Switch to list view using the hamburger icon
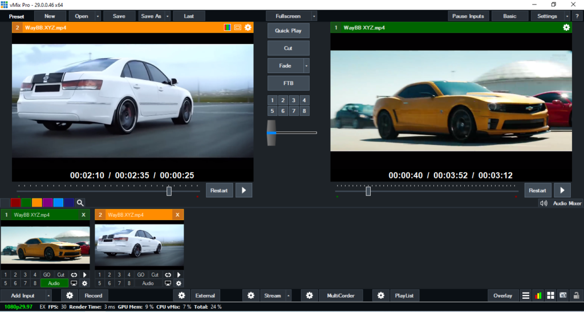 pyautogui.click(x=526, y=295)
